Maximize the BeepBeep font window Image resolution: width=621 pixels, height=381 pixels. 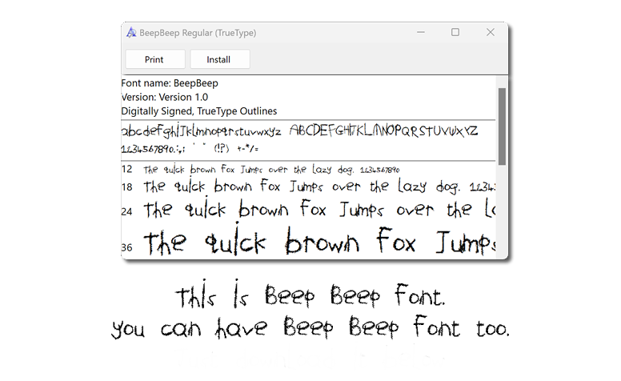click(455, 33)
